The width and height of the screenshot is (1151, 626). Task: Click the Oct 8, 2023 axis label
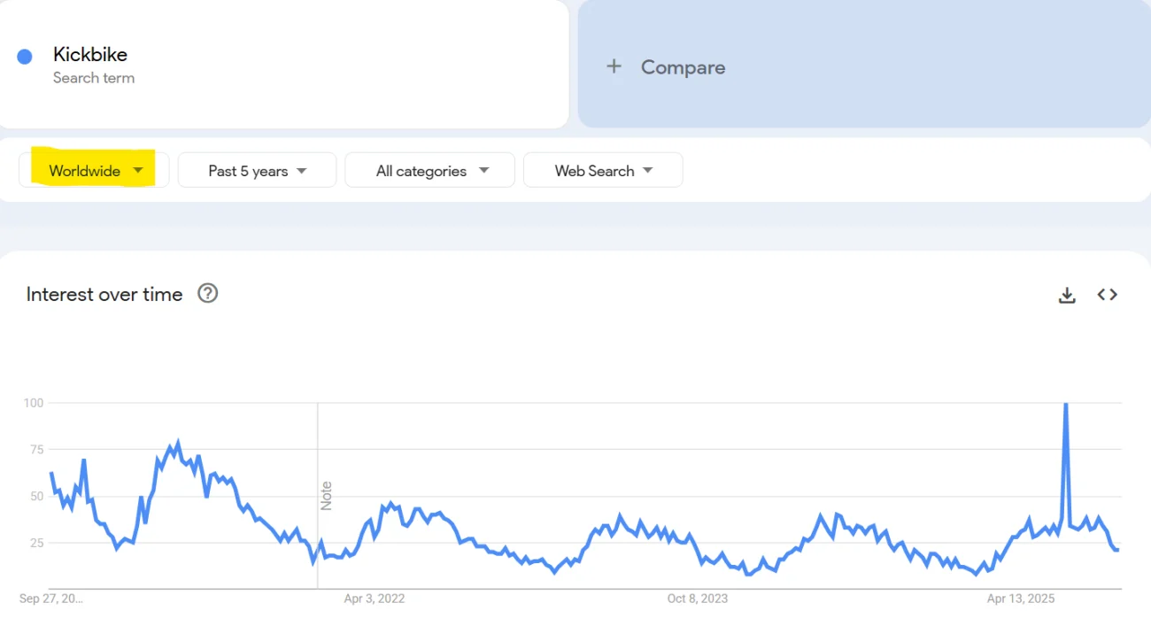pyautogui.click(x=697, y=599)
